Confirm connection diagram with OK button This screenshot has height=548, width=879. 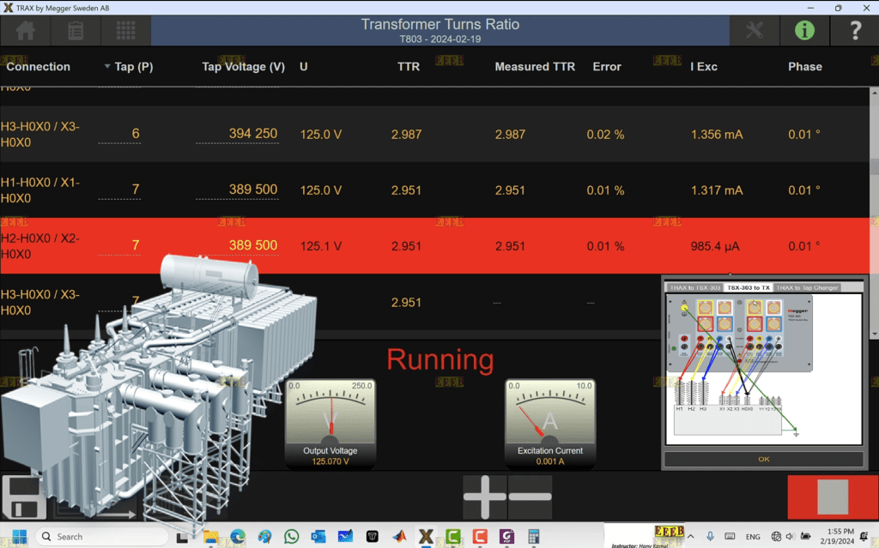point(763,459)
